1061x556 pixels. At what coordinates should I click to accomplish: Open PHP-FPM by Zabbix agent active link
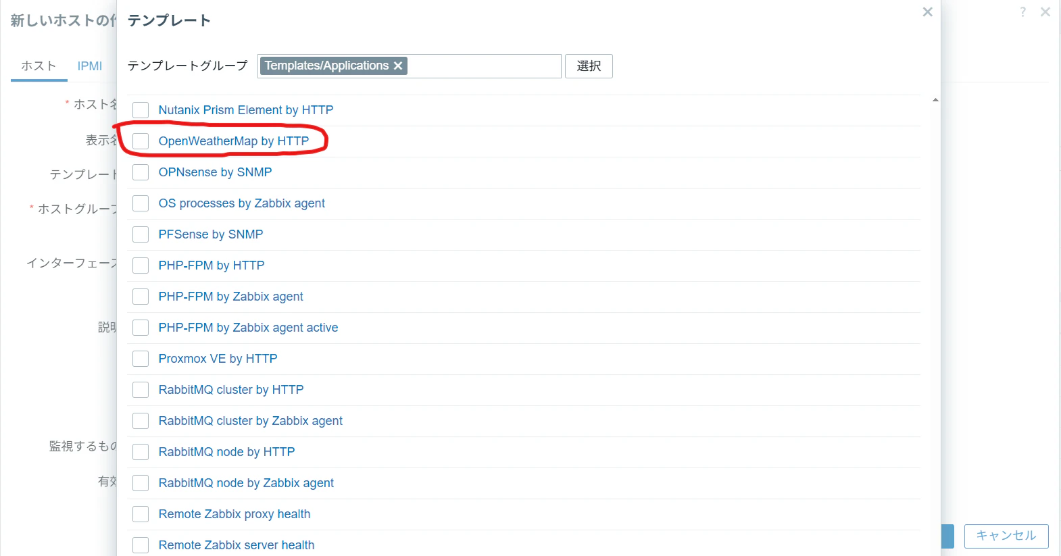[x=249, y=328]
